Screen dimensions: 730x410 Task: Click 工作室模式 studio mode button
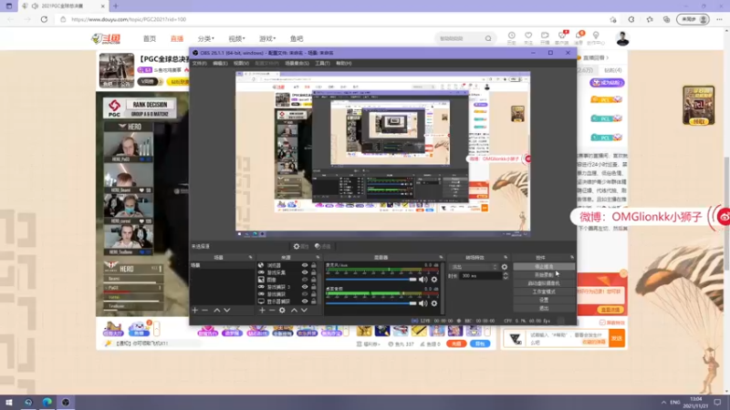point(544,292)
